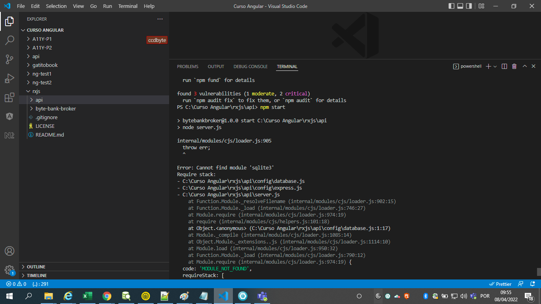Open the View menu
This screenshot has height=304, width=541.
coord(78,6)
